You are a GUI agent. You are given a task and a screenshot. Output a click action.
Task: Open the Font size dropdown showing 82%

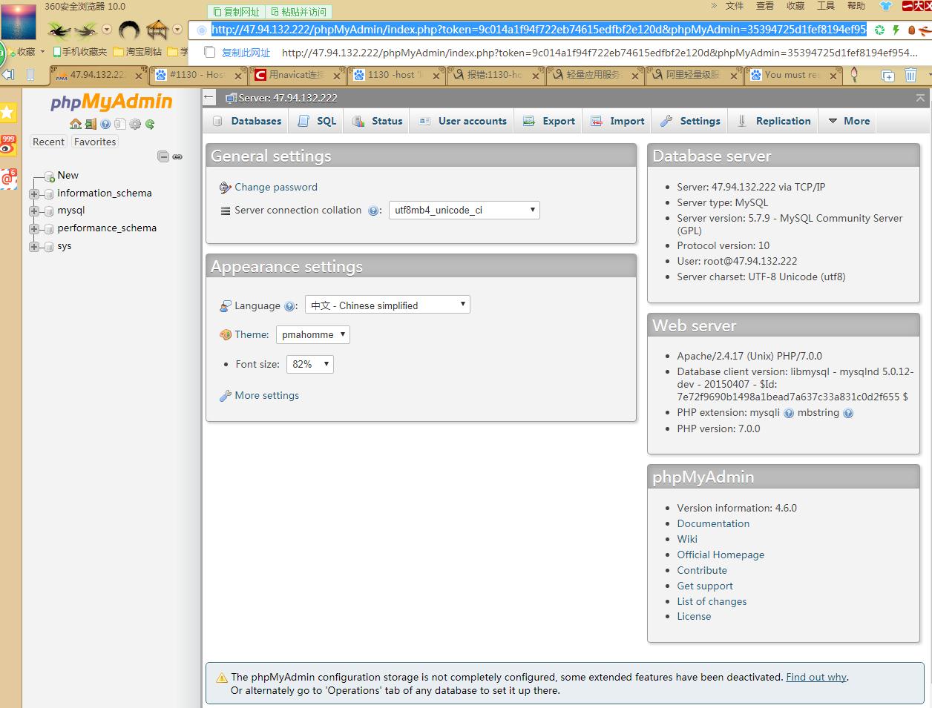pyautogui.click(x=310, y=365)
